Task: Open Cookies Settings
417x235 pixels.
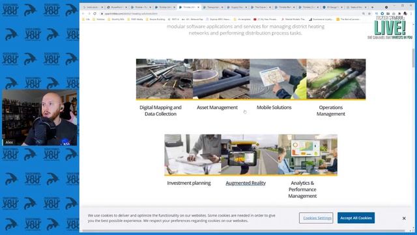Action: click(316, 218)
